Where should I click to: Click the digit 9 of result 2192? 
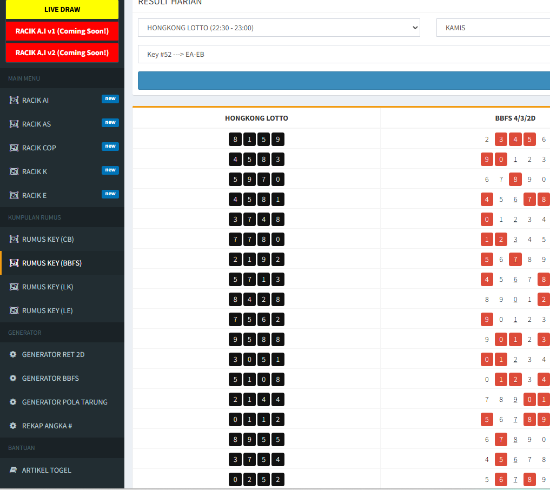pyautogui.click(x=264, y=259)
